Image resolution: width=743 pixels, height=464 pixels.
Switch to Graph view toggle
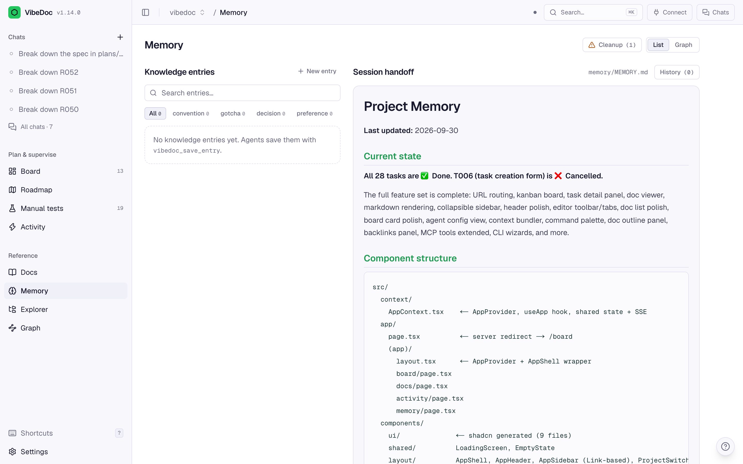pyautogui.click(x=683, y=45)
